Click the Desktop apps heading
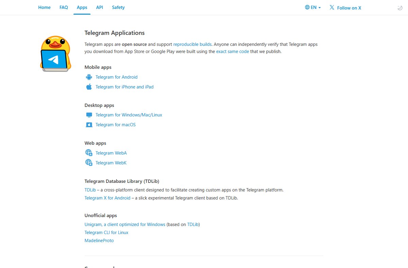This screenshot has width=408, height=268. [x=99, y=105]
